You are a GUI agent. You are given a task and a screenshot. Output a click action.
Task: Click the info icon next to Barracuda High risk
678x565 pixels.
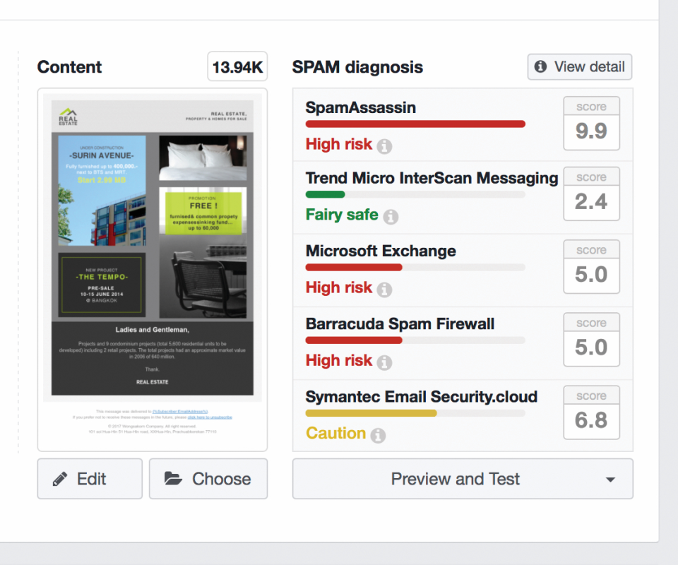[x=384, y=363]
